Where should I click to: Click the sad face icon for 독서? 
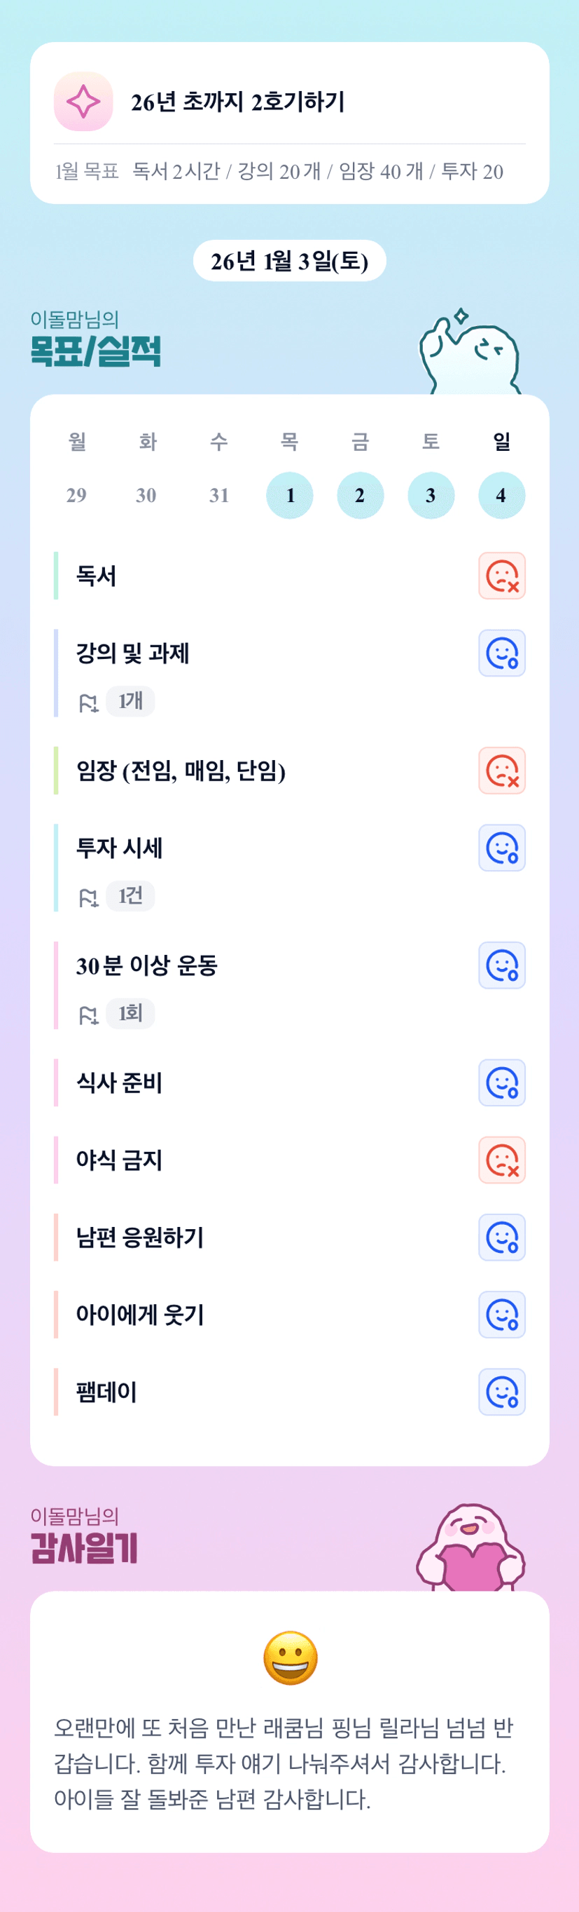click(502, 576)
